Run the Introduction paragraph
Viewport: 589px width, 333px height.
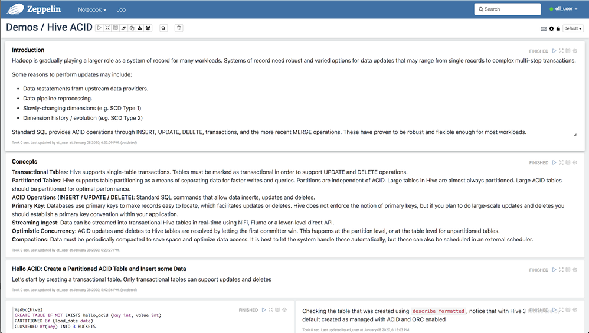pos(554,51)
